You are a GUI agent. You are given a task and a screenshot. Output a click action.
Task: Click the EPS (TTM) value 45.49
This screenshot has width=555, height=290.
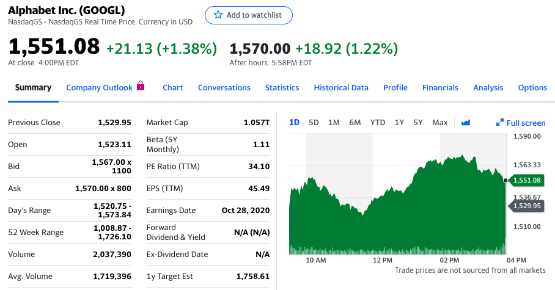[x=259, y=188]
